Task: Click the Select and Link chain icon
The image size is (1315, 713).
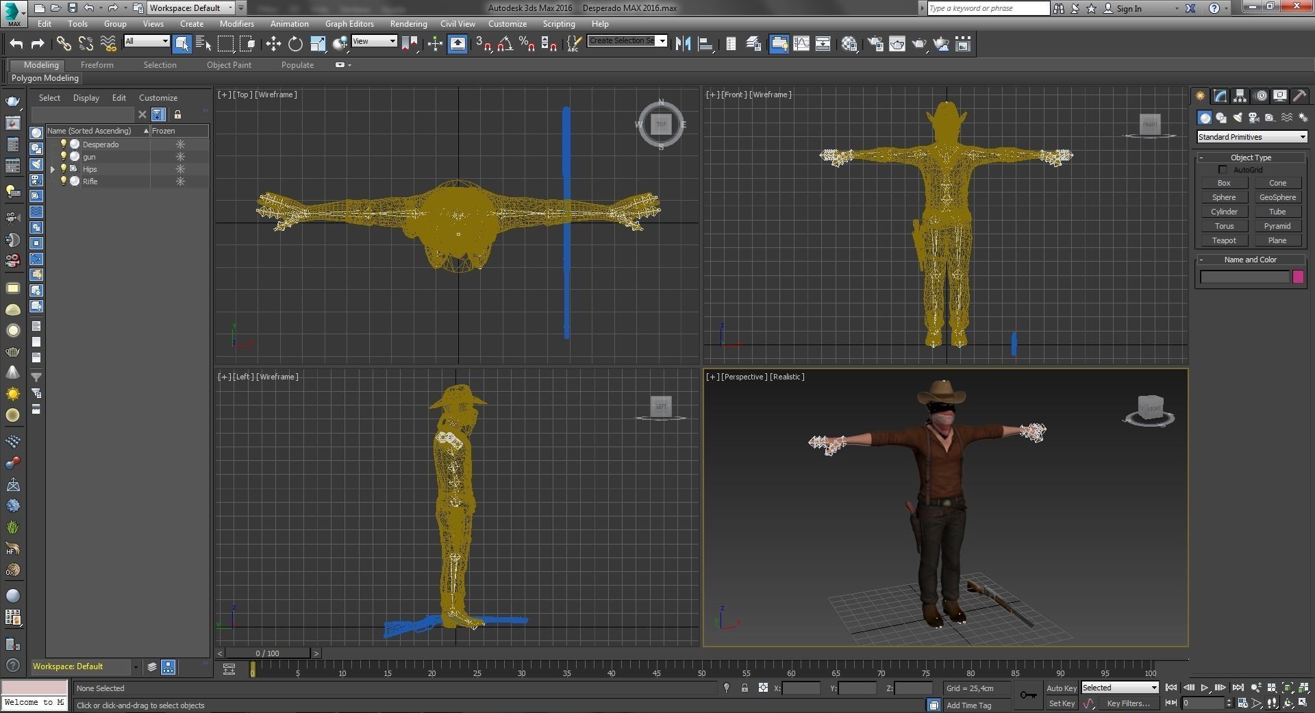Action: coord(64,45)
